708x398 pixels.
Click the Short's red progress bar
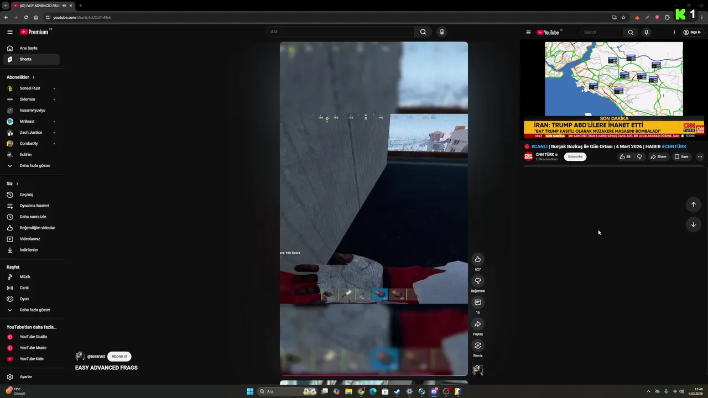point(373,375)
